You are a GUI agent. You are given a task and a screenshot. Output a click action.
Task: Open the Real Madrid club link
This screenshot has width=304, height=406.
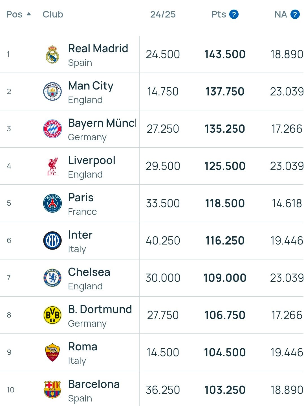98,49
